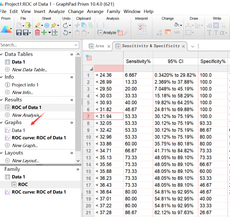Click the Prism logo button
Viewport: 230px width, 217px height.
pos(5,29)
